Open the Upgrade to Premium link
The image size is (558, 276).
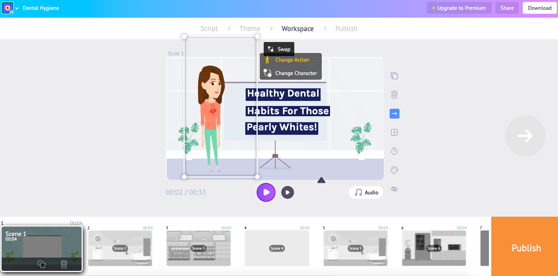pyautogui.click(x=459, y=8)
